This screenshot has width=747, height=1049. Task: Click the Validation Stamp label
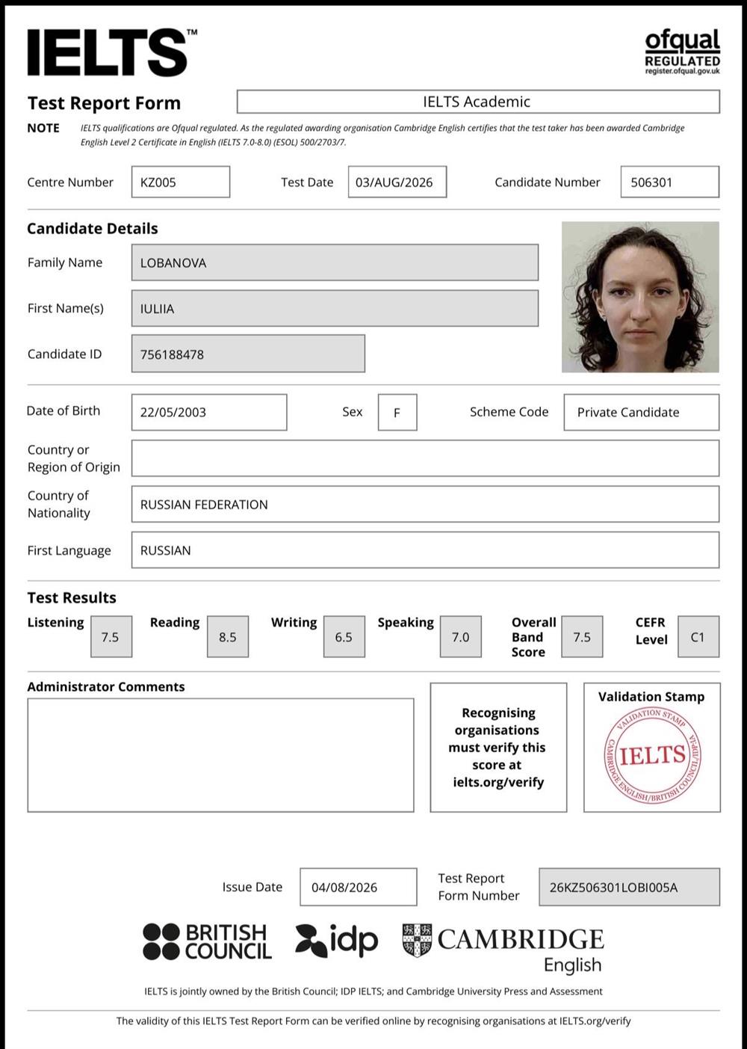pyautogui.click(x=651, y=696)
